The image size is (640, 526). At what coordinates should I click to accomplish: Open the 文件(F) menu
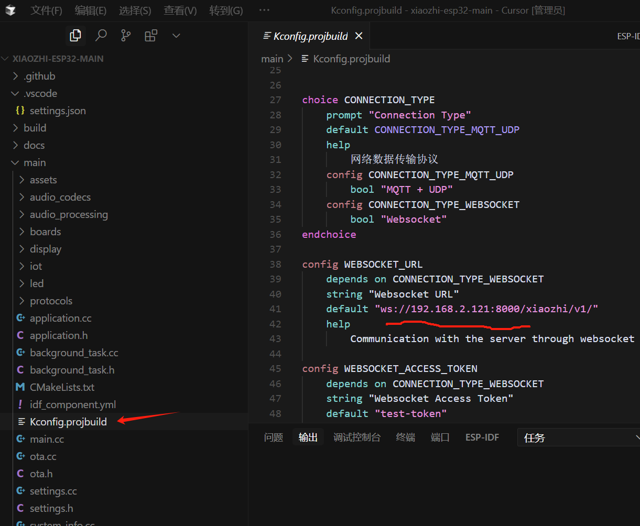[46, 10]
